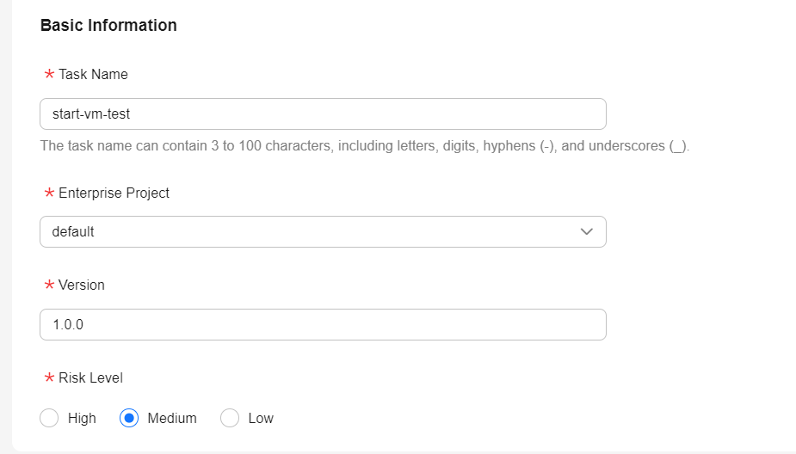Image resolution: width=796 pixels, height=454 pixels.
Task: Select the High risk level radio button
Action: point(50,418)
